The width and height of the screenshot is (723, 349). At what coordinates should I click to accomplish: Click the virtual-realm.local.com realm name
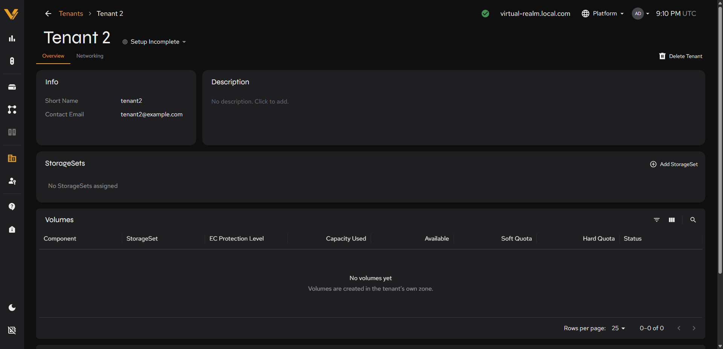pyautogui.click(x=535, y=14)
